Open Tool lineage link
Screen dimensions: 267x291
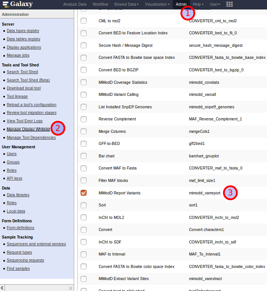tap(17, 97)
